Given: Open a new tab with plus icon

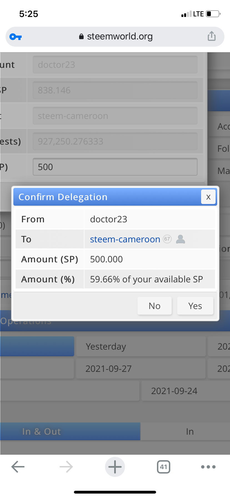Looking at the screenshot, I should click(115, 467).
